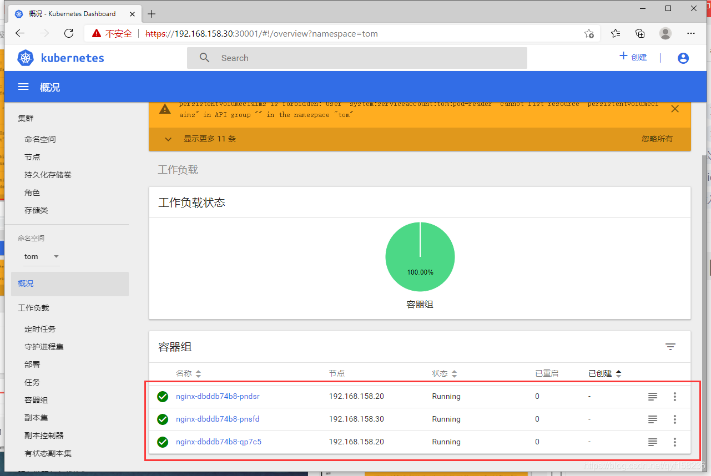711x476 pixels.
Task: Click 忽略所有 to dismiss all warnings
Action: [x=657, y=139]
